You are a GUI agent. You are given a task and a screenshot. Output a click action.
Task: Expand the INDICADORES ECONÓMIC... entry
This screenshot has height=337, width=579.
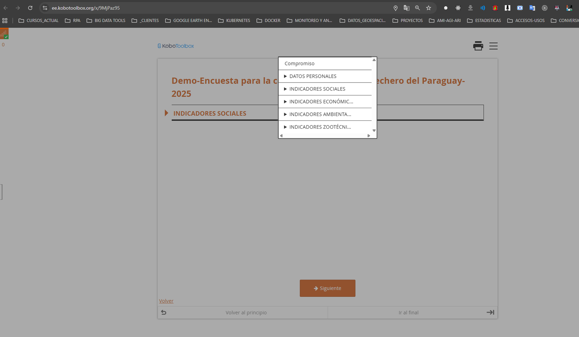click(x=321, y=102)
